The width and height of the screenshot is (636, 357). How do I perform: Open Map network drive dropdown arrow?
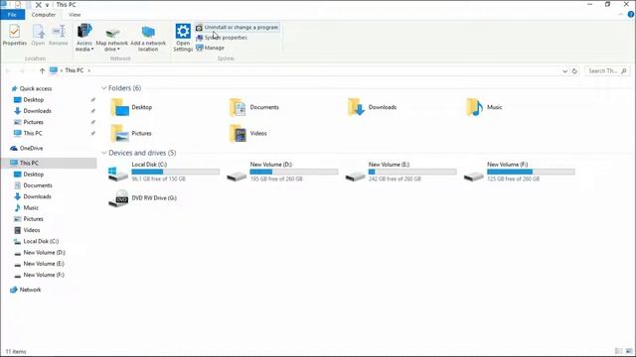118,50
